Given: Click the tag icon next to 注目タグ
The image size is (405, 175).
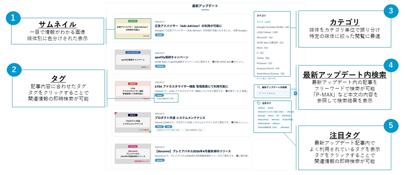Looking at the screenshot, I should click(x=259, y=103).
